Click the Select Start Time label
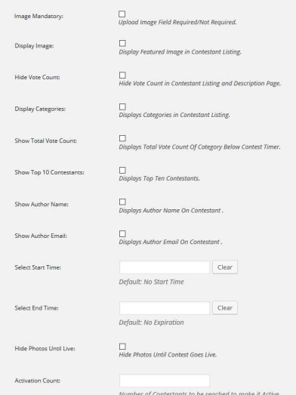 click(x=38, y=267)
